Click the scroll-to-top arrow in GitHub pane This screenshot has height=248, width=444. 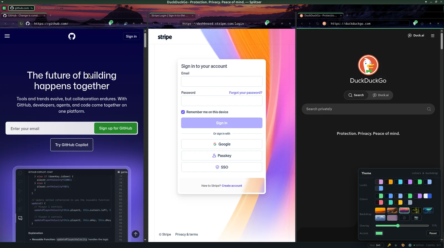[x=135, y=234]
